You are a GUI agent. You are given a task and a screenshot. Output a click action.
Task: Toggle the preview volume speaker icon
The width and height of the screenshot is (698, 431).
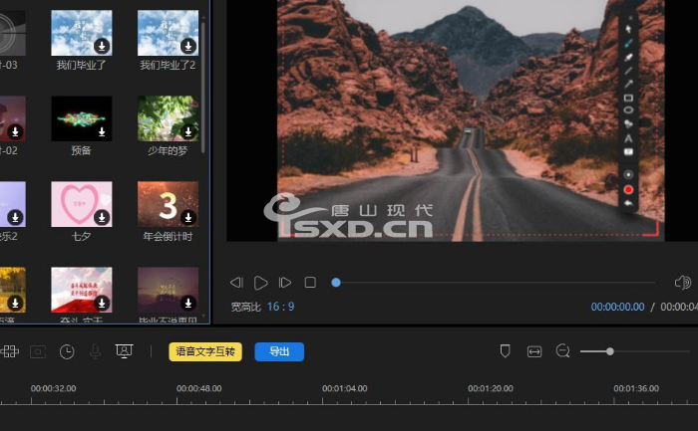(682, 282)
